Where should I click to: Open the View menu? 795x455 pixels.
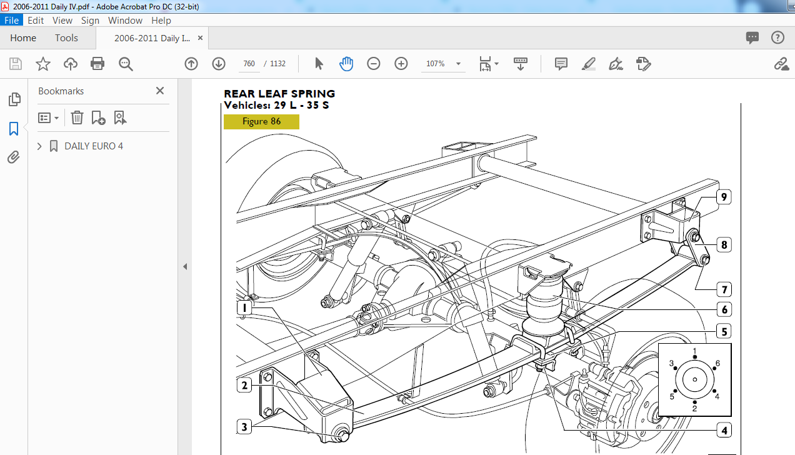click(x=62, y=20)
